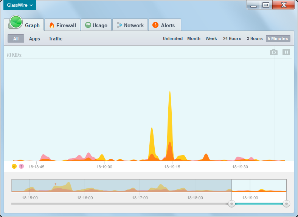Set time range to 3 Hours
Screen dimensions: 298x217
pyautogui.click(x=255, y=38)
